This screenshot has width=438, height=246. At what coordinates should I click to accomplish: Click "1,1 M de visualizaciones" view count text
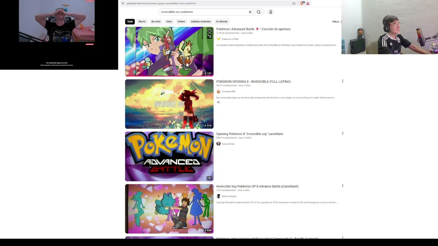pyautogui.click(x=228, y=33)
